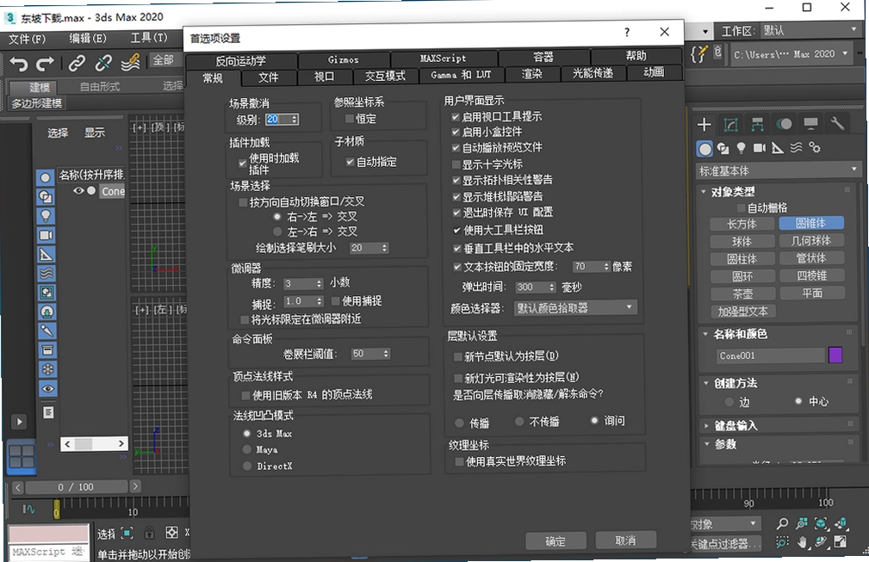Screen dimensions: 869x562
Task: Click the Undo arrow icon
Action: (x=19, y=64)
